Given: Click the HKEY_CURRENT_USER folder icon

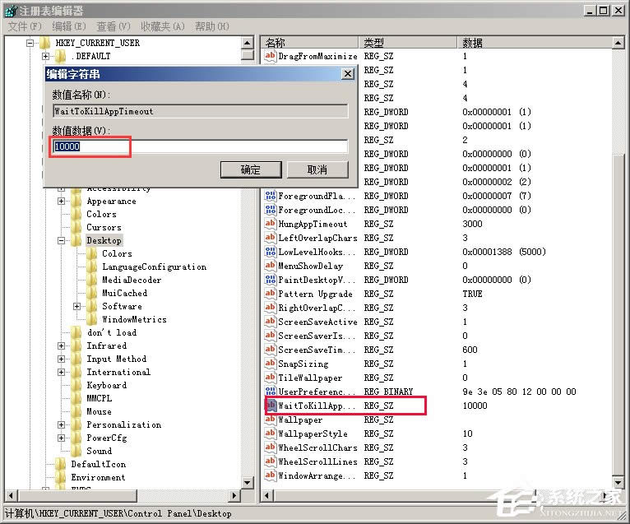Looking at the screenshot, I should 45,43.
